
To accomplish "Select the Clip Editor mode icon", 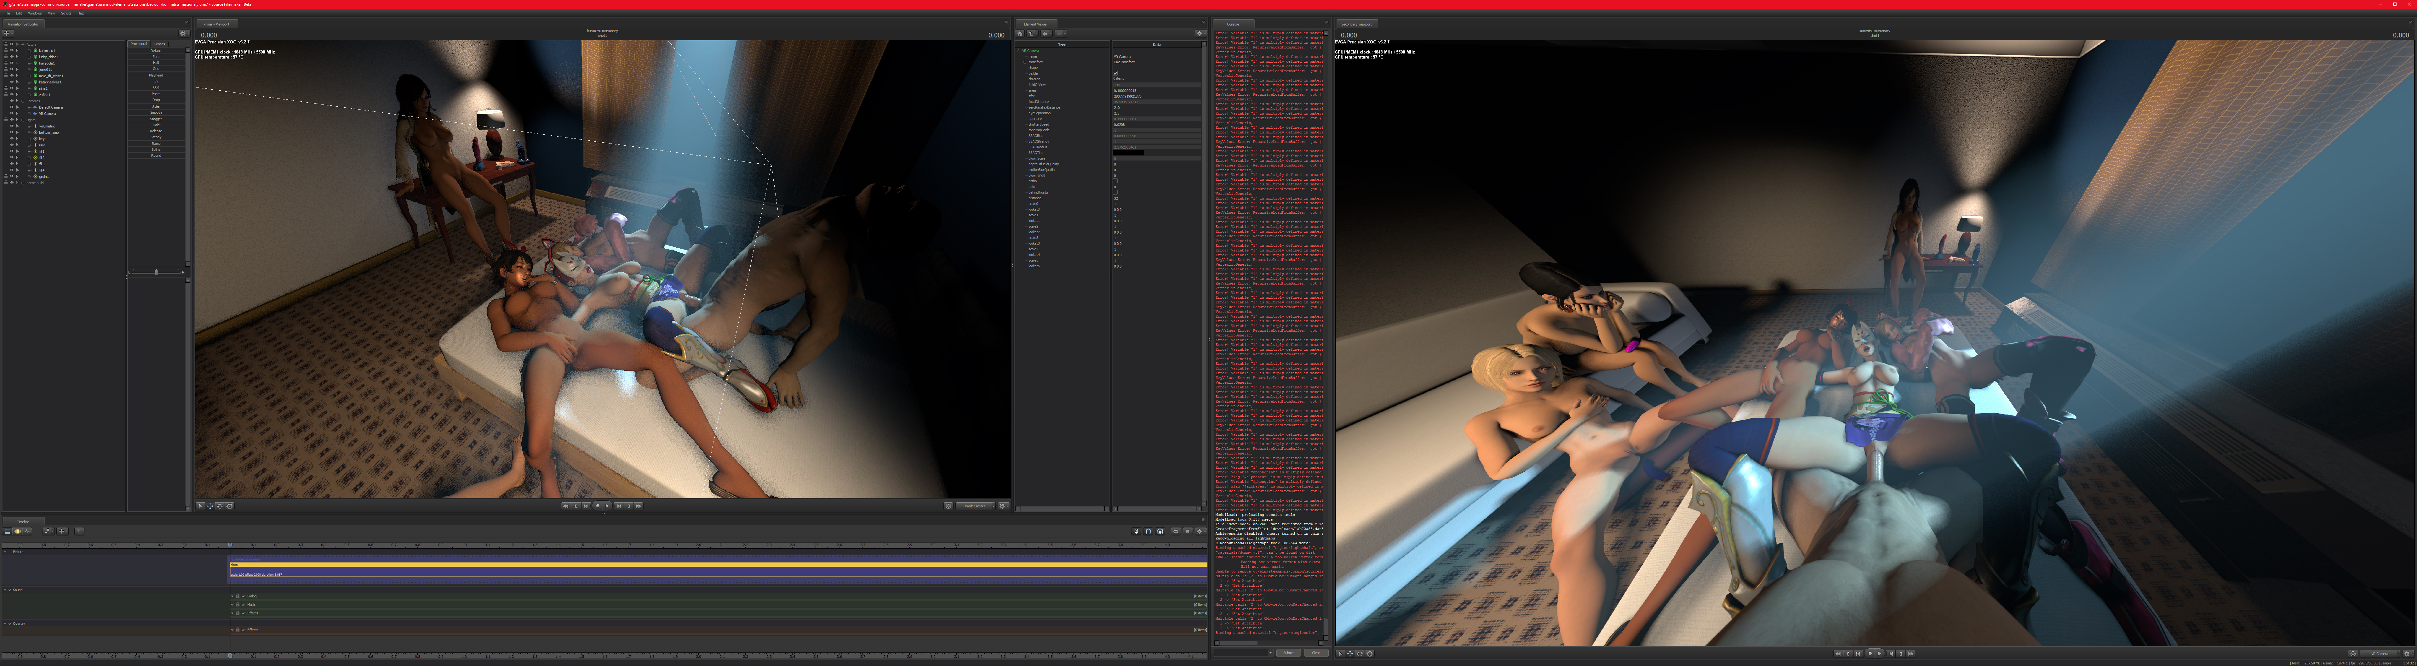I will (8, 531).
